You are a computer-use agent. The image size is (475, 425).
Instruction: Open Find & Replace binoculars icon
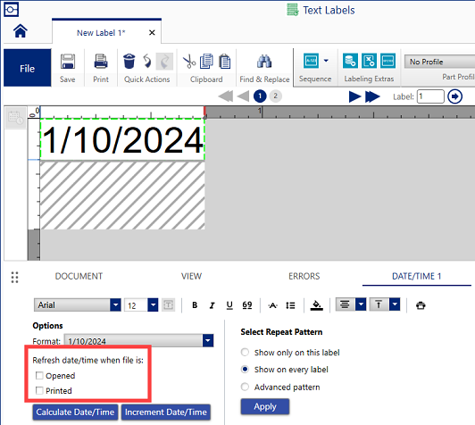264,62
